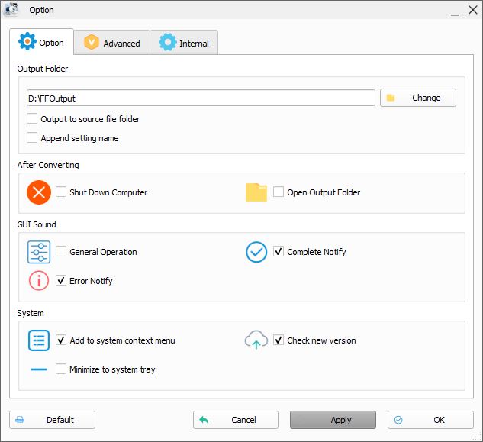
Task: Switch to the Advanced tab
Action: (112, 43)
